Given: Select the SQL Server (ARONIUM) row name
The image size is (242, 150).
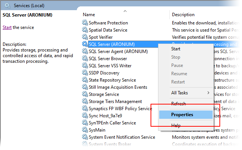Looking at the screenshot, I should [112, 44].
